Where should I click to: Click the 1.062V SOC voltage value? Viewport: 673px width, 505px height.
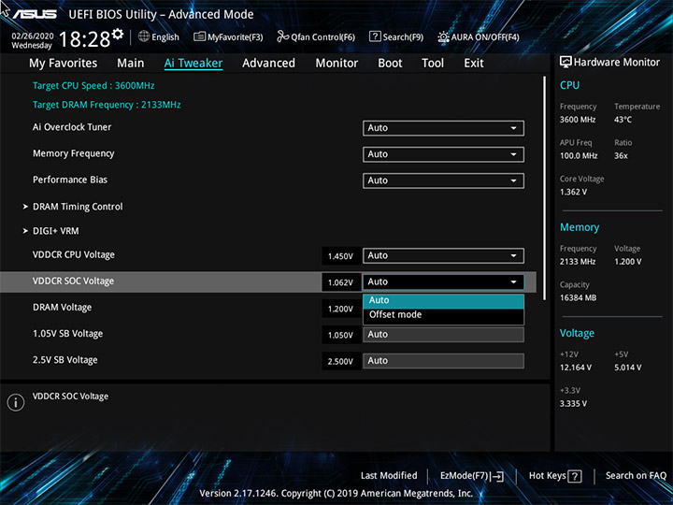click(341, 282)
